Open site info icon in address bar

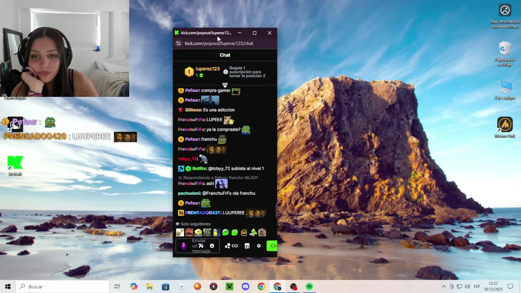178,43
